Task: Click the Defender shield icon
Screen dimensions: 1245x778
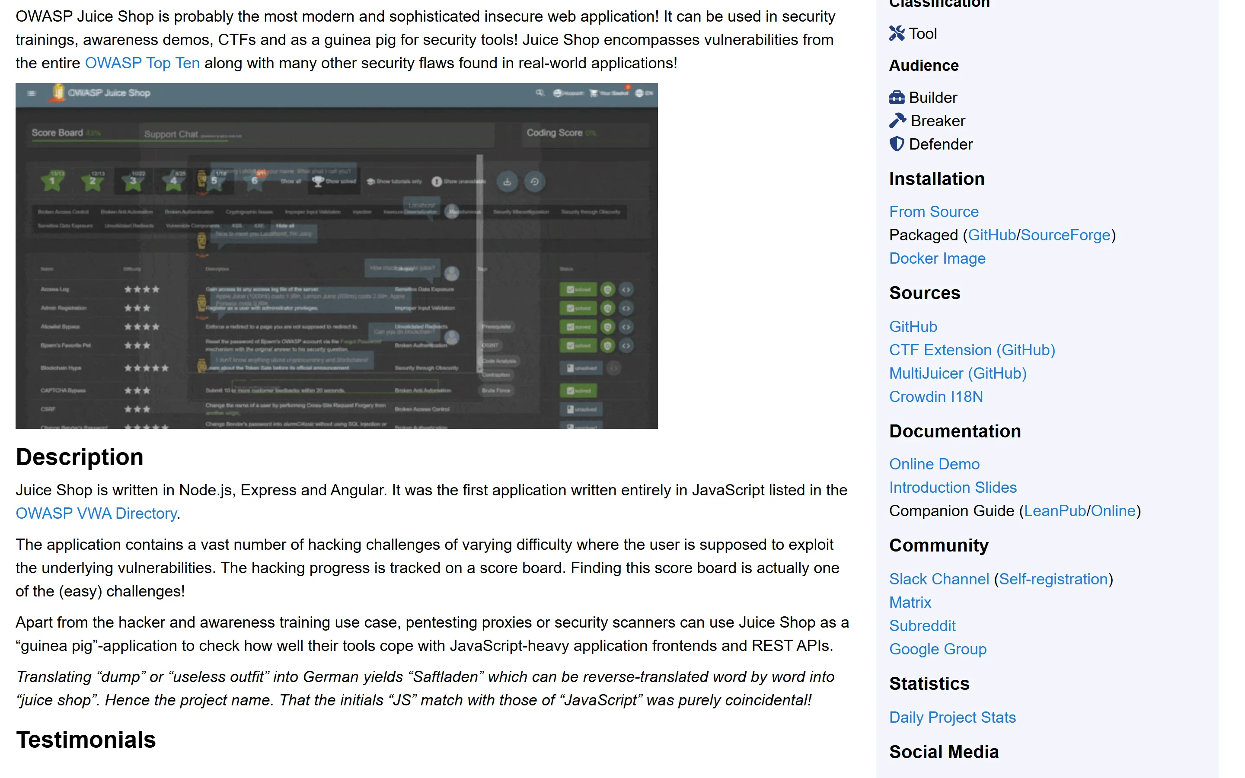Action: [x=897, y=144]
